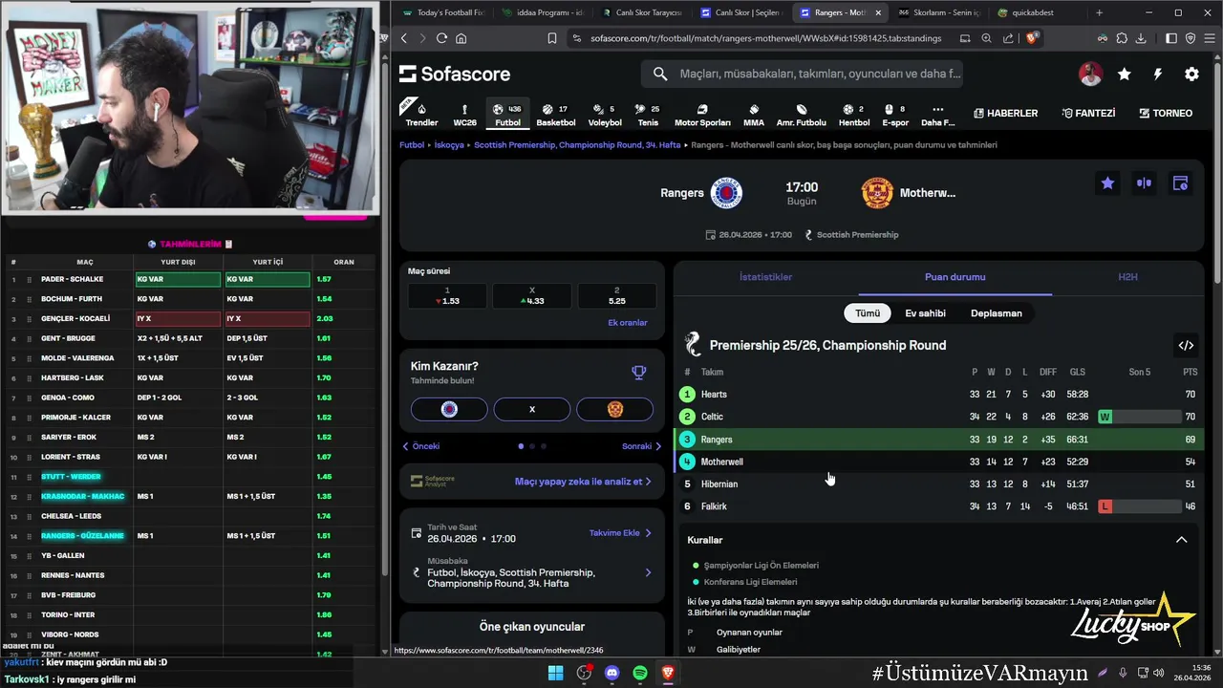This screenshot has height=688, width=1223.
Task: Select the E-spor icon
Action: point(895,115)
